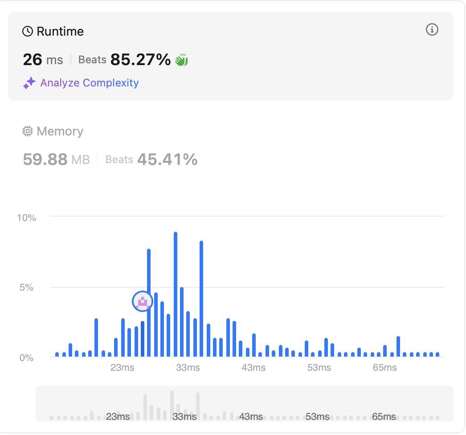Click the 85.27% beats value

click(140, 59)
